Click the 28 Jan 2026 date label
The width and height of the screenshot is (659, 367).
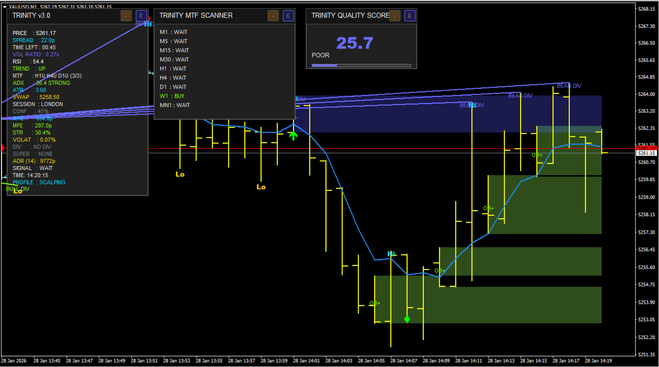tap(15, 361)
